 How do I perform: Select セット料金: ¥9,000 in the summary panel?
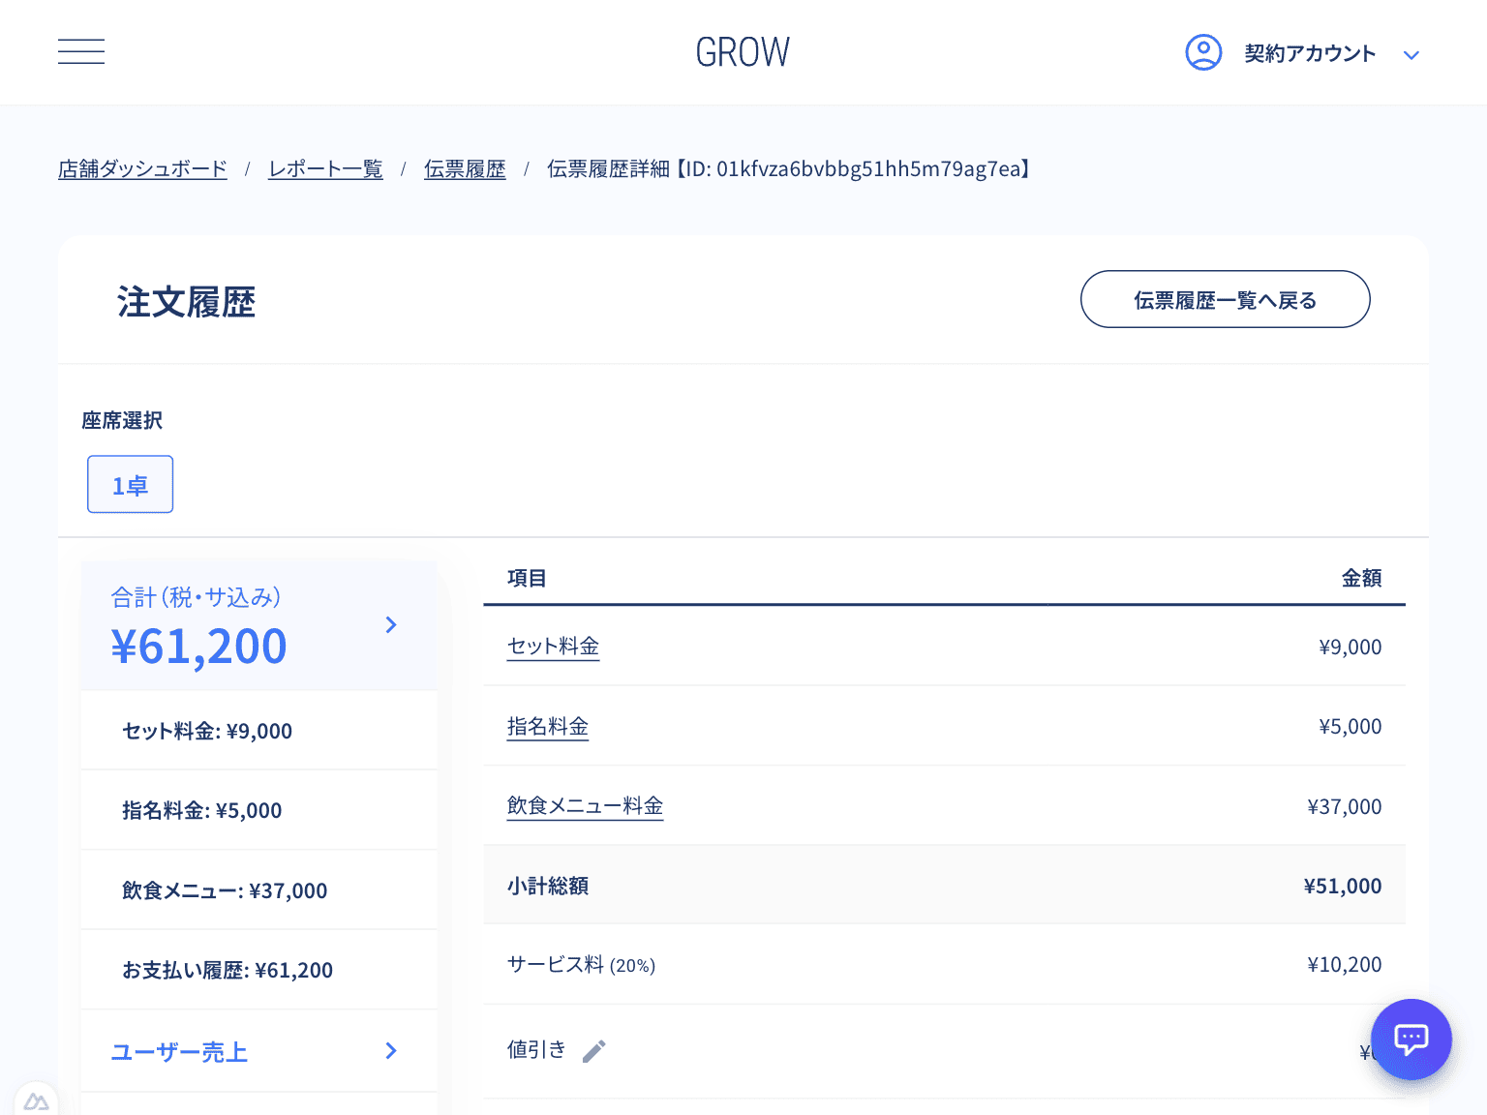(207, 732)
